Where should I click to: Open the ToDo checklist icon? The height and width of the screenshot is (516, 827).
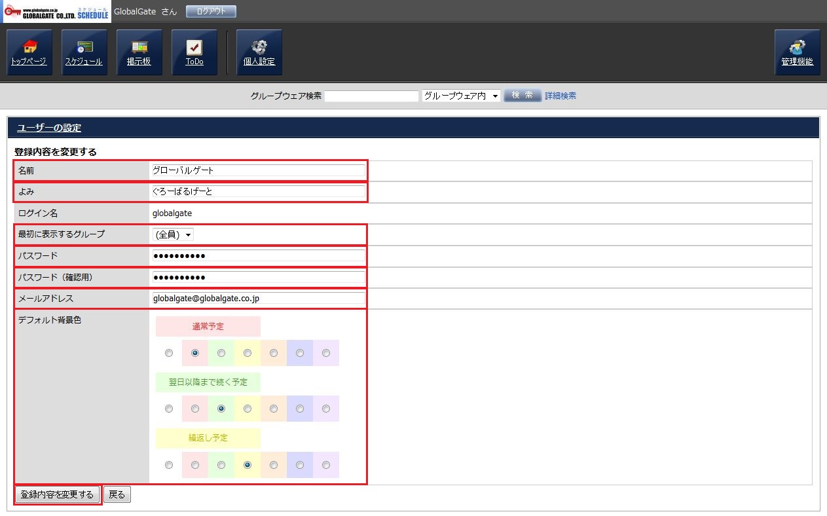click(x=194, y=52)
